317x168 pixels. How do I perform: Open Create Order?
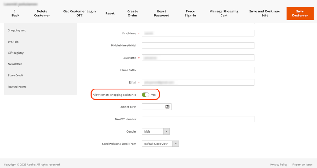[x=133, y=14]
